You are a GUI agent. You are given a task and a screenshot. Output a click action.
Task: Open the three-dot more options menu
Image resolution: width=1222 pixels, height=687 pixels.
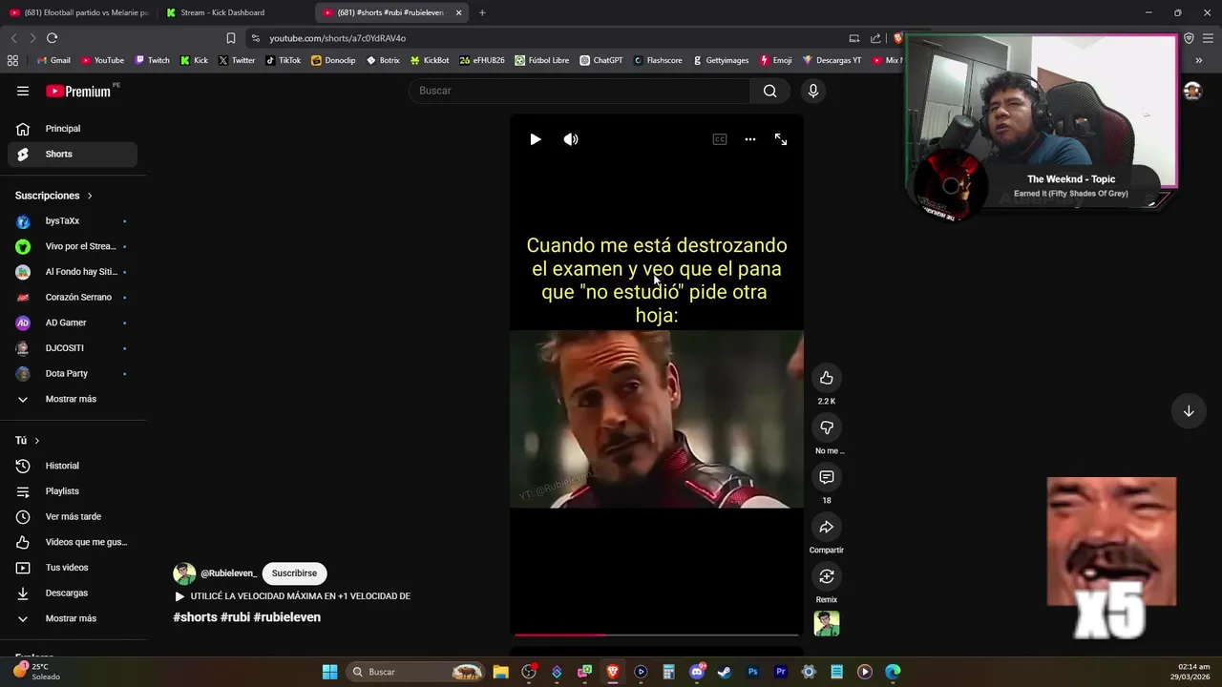pyautogui.click(x=750, y=139)
